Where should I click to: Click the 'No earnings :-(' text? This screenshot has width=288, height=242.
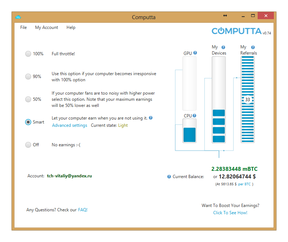coord(66,145)
